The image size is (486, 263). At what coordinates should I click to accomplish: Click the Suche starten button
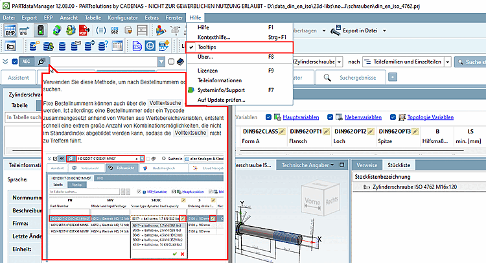coord(470,62)
